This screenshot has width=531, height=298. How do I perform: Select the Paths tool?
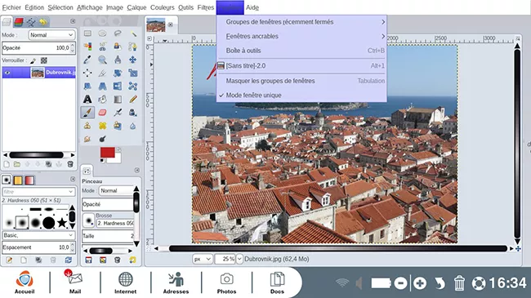click(x=132, y=47)
